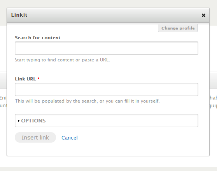Screen dimensions: 217x171
Task: Click the red required asterisk beside Link URL
Action: point(38,79)
